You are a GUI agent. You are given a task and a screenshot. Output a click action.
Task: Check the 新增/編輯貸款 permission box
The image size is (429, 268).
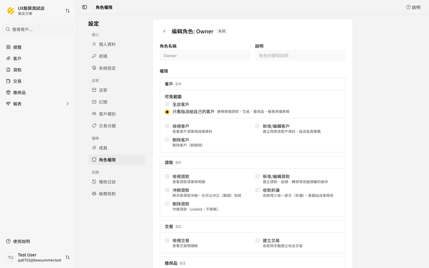(257, 176)
